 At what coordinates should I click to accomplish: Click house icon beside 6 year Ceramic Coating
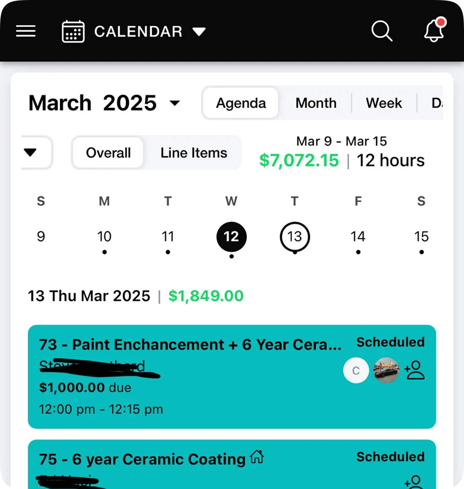(257, 457)
